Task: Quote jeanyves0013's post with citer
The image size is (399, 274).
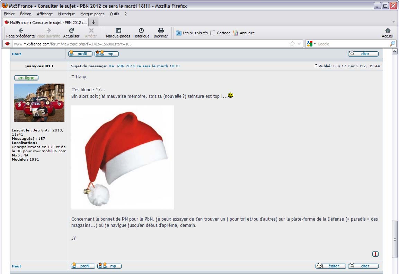Action: pos(363,266)
